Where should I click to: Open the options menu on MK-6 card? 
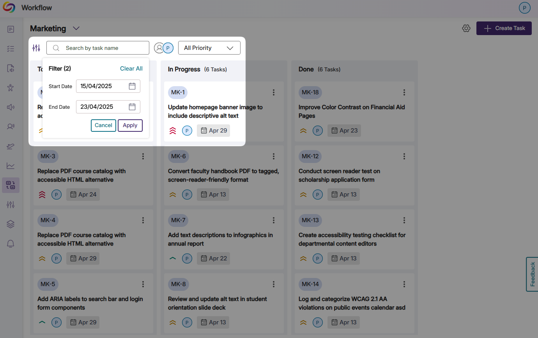click(x=274, y=156)
